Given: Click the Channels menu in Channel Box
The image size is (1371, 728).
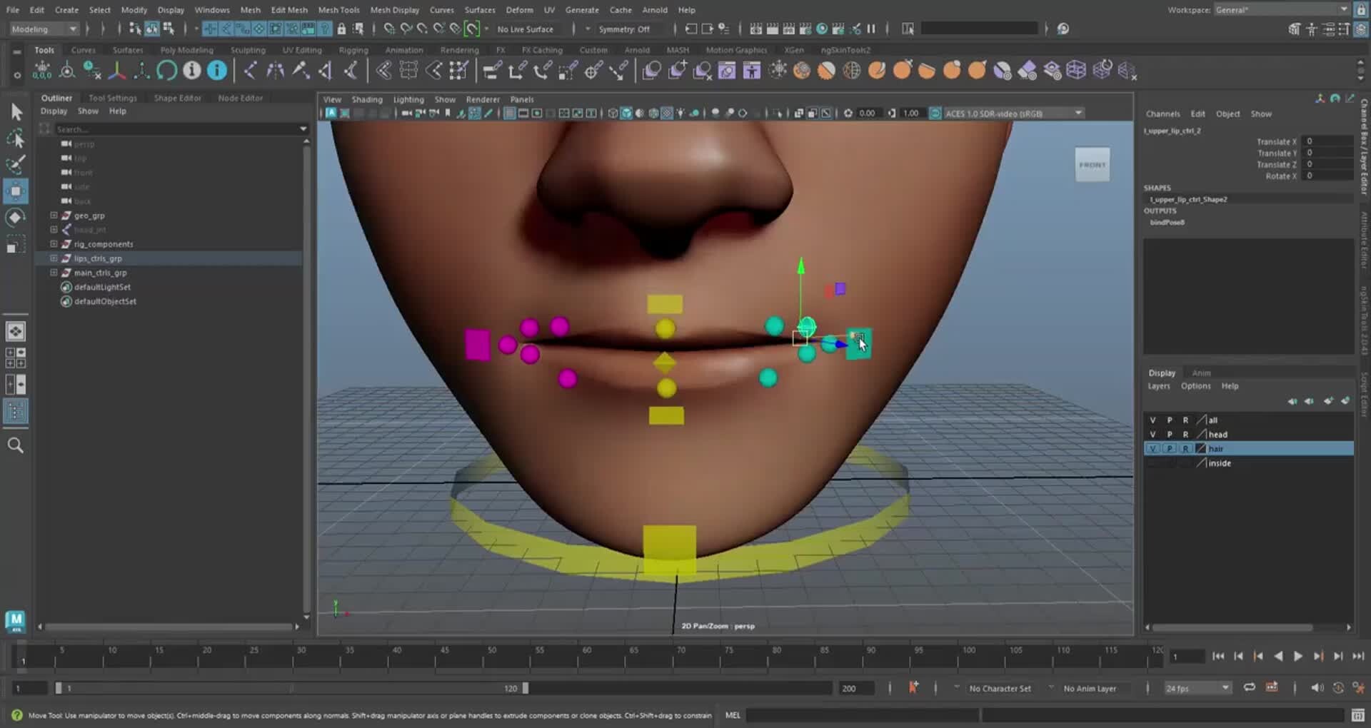Looking at the screenshot, I should pyautogui.click(x=1163, y=113).
